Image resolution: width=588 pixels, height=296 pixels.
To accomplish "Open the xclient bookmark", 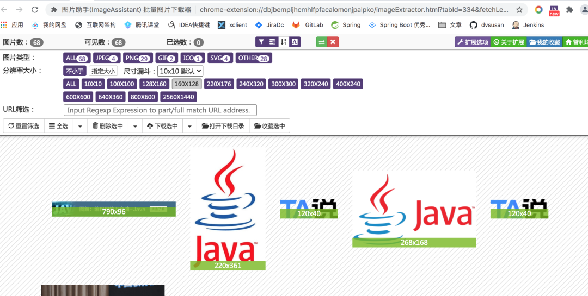I will (x=233, y=25).
